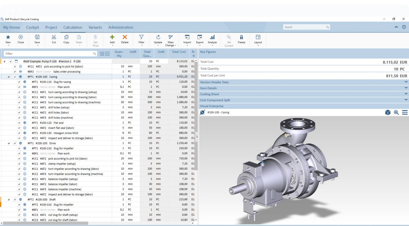Open the Filter funnel tool

click(x=141, y=38)
